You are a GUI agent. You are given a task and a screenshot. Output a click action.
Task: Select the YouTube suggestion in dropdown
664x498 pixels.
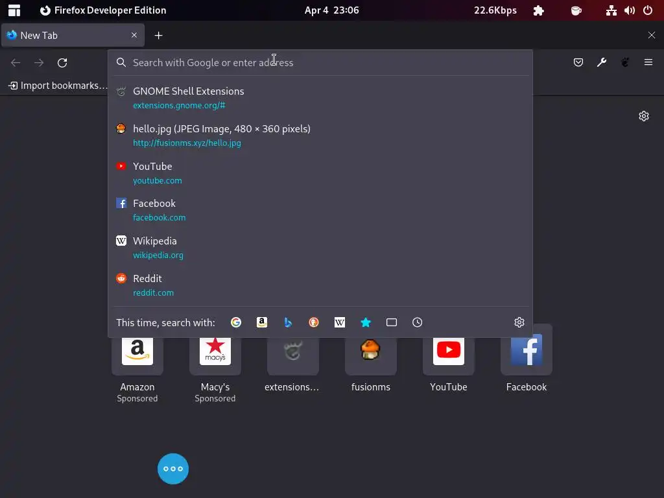tap(320, 172)
